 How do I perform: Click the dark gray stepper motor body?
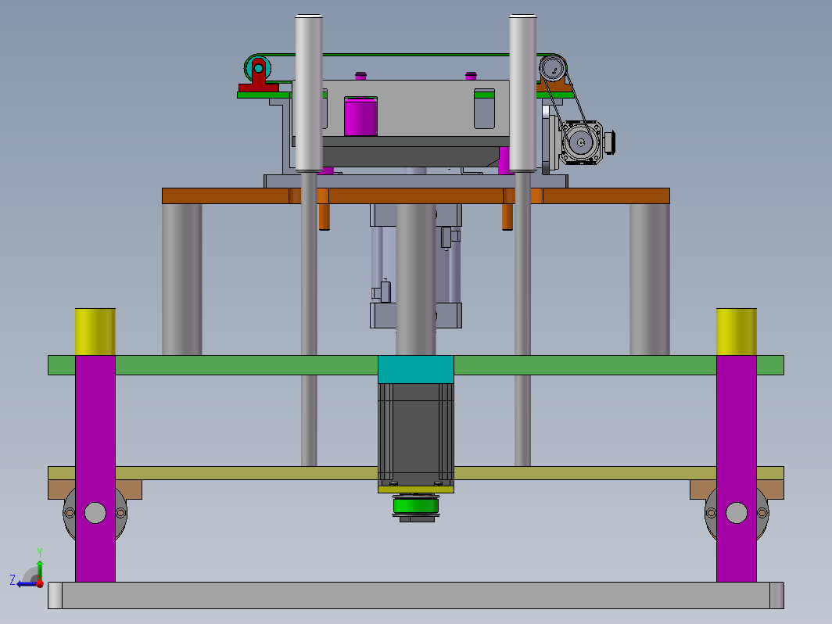[416, 434]
